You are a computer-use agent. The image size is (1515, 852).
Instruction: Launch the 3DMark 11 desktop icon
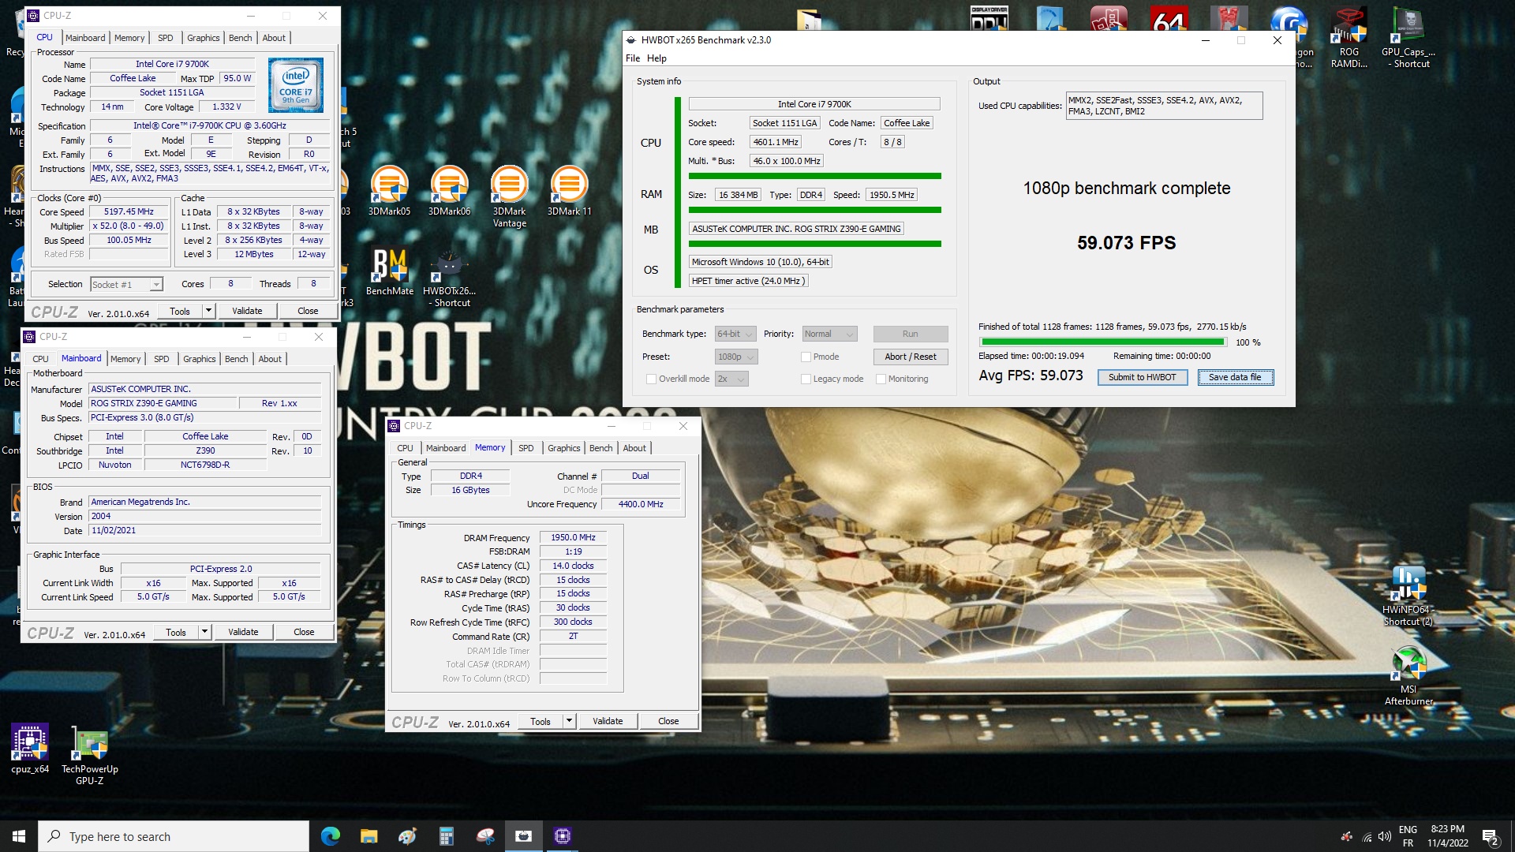point(569,191)
